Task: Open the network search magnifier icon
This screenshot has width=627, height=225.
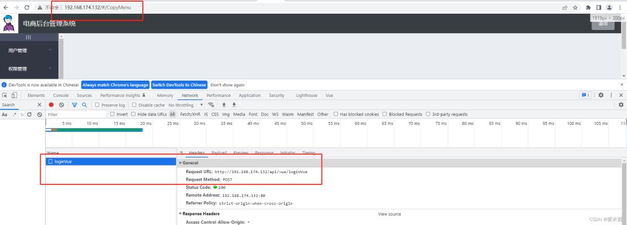Action: (x=85, y=105)
